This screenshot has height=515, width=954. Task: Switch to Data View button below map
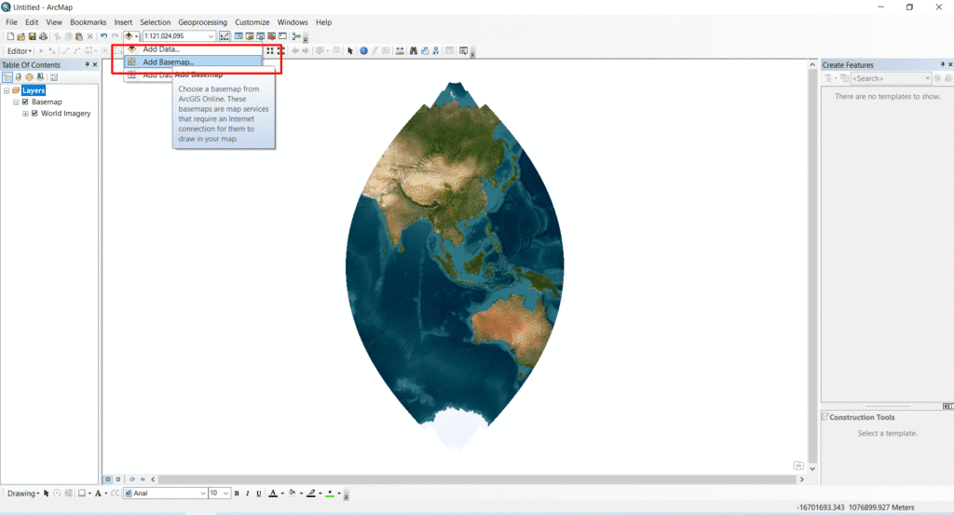point(108,479)
